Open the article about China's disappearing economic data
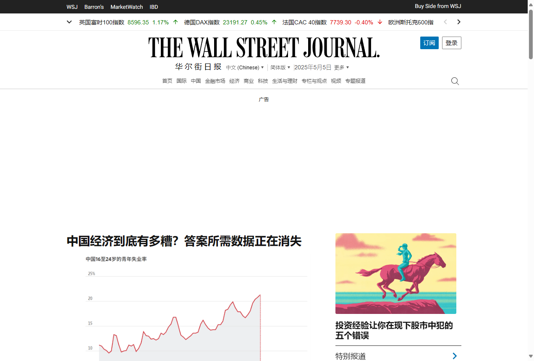Screen dimensions: 534x361 click(184, 242)
